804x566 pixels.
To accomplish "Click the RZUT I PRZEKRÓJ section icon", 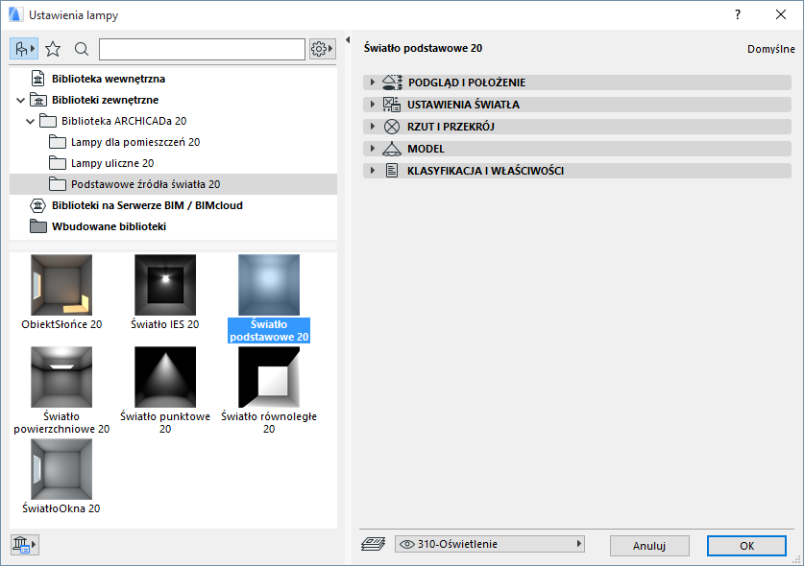I will coord(393,126).
